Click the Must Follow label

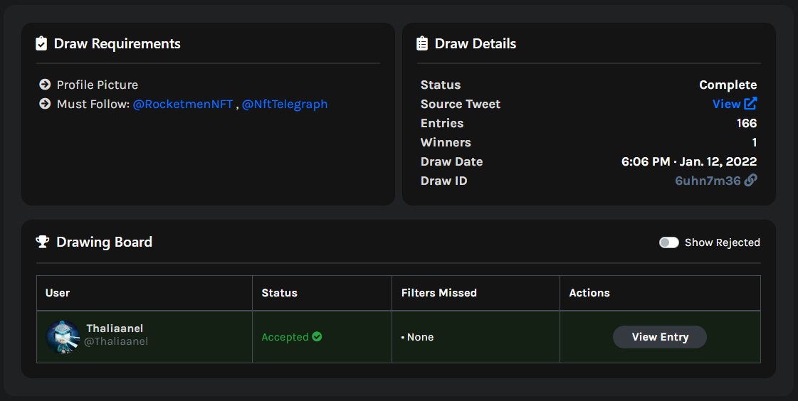pyautogui.click(x=93, y=105)
